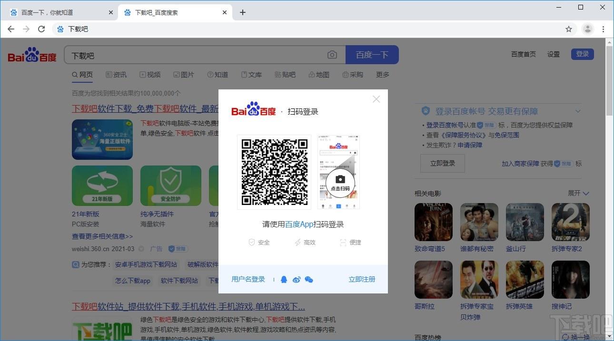Image resolution: width=614 pixels, height=341 pixels.
Task: Click the Weibo login icon
Action: [297, 280]
